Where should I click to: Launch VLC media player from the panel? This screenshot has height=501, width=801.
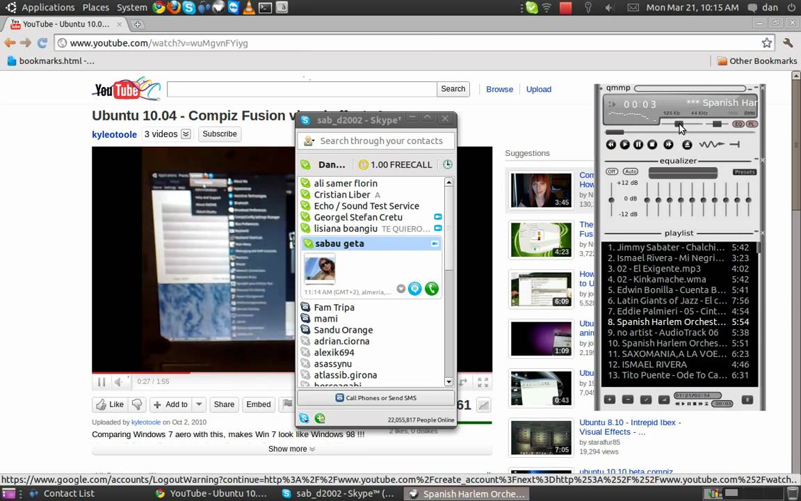tap(249, 7)
